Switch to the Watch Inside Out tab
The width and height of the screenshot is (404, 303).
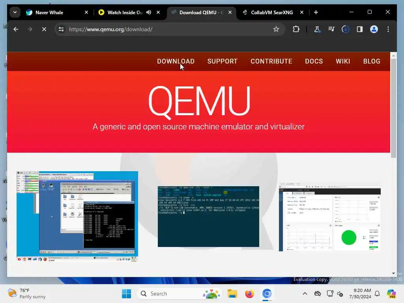pyautogui.click(x=125, y=12)
